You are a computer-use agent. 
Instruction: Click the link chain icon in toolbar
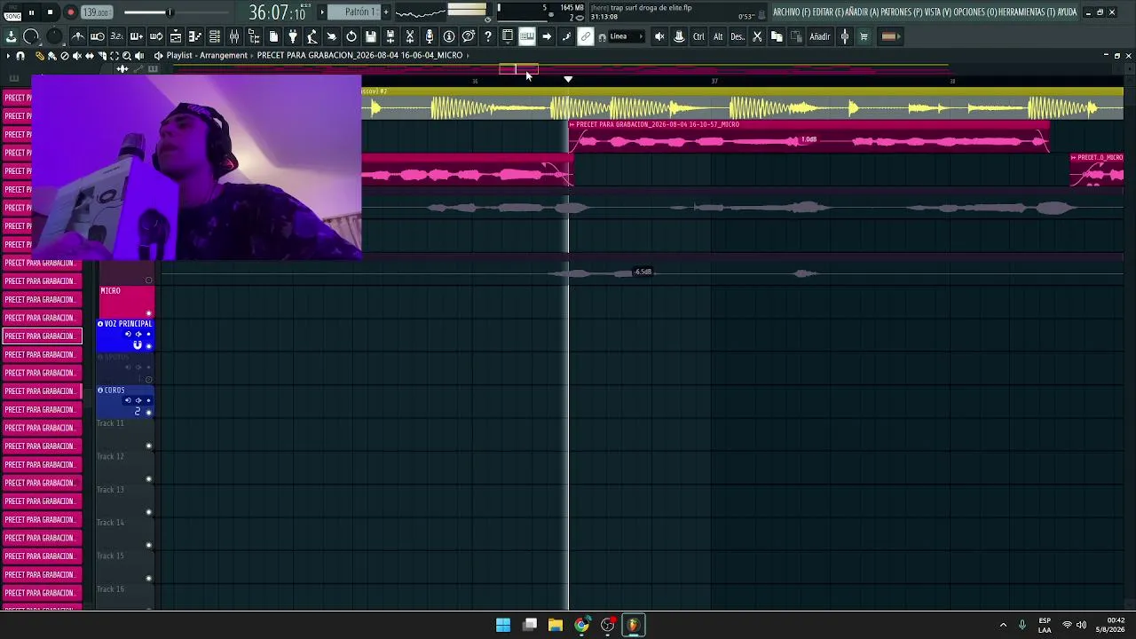(586, 36)
